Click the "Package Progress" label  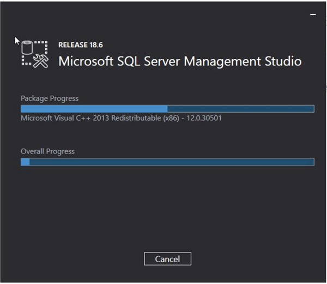tap(50, 98)
